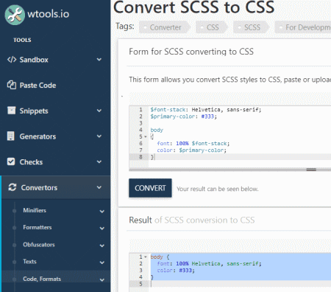Click the Paste Code clipboard icon

pyautogui.click(x=12, y=85)
